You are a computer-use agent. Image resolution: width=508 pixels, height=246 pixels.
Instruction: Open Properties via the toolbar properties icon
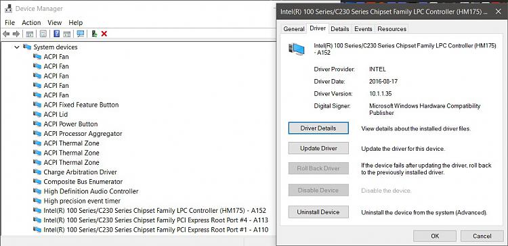pos(43,34)
